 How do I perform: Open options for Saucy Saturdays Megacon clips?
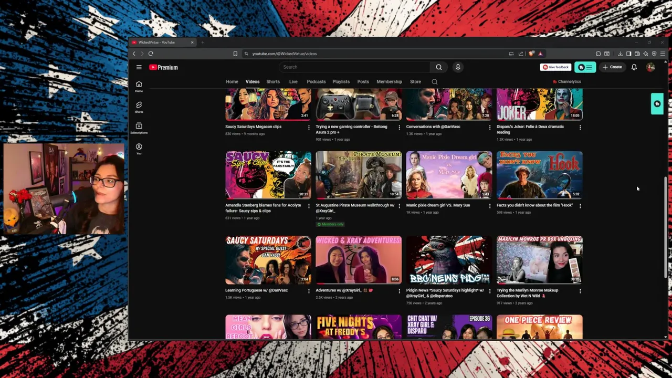(x=309, y=127)
